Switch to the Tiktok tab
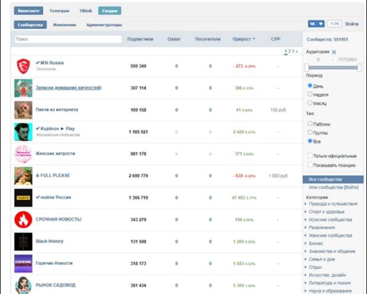The height and width of the screenshot is (294, 367). point(86,11)
